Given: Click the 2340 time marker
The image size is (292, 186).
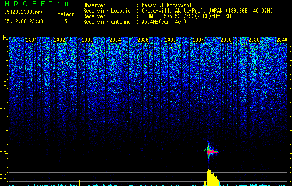Looking at the screenshot, I should 282,40.
